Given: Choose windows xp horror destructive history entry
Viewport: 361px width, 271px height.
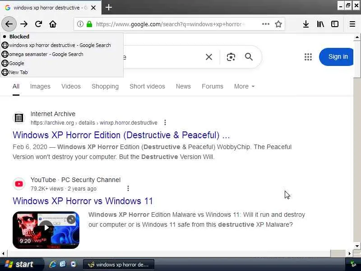Looking at the screenshot, I should coord(62,45).
